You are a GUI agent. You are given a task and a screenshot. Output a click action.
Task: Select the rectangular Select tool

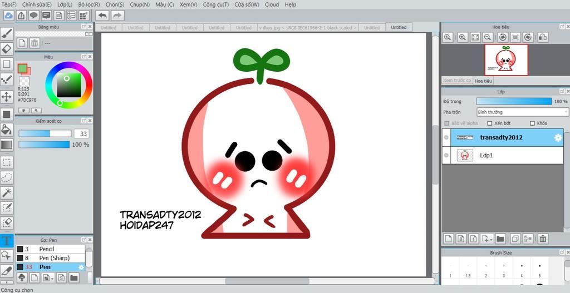coord(7,162)
